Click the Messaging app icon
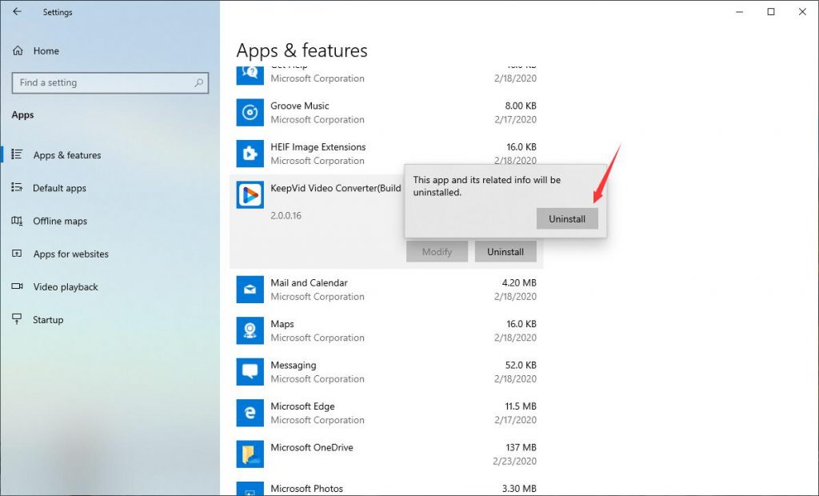 point(250,372)
